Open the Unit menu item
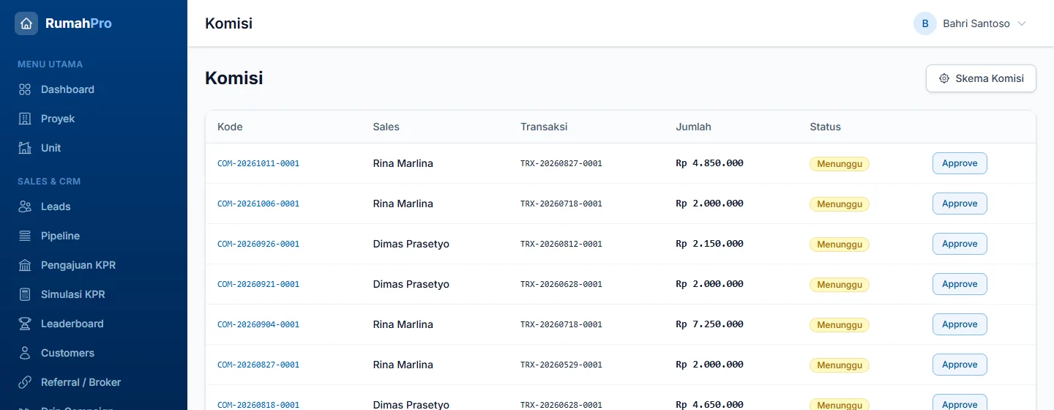1054x410 pixels. point(94,148)
